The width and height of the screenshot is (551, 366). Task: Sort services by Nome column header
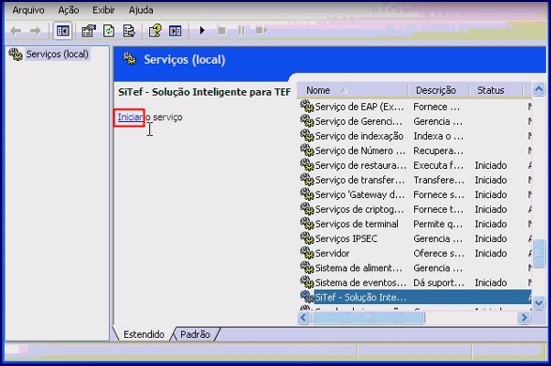tap(352, 90)
